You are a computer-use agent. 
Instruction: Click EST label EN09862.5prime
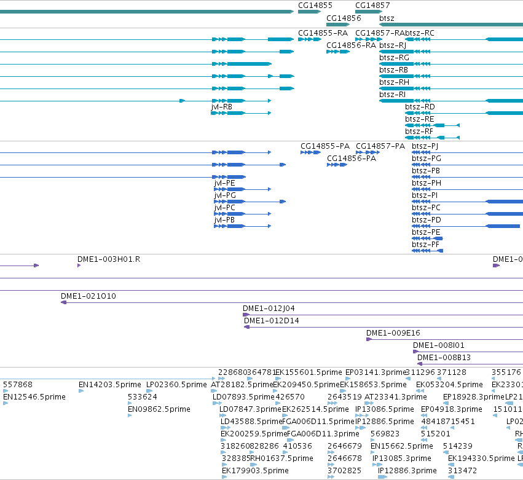pyautogui.click(x=159, y=409)
